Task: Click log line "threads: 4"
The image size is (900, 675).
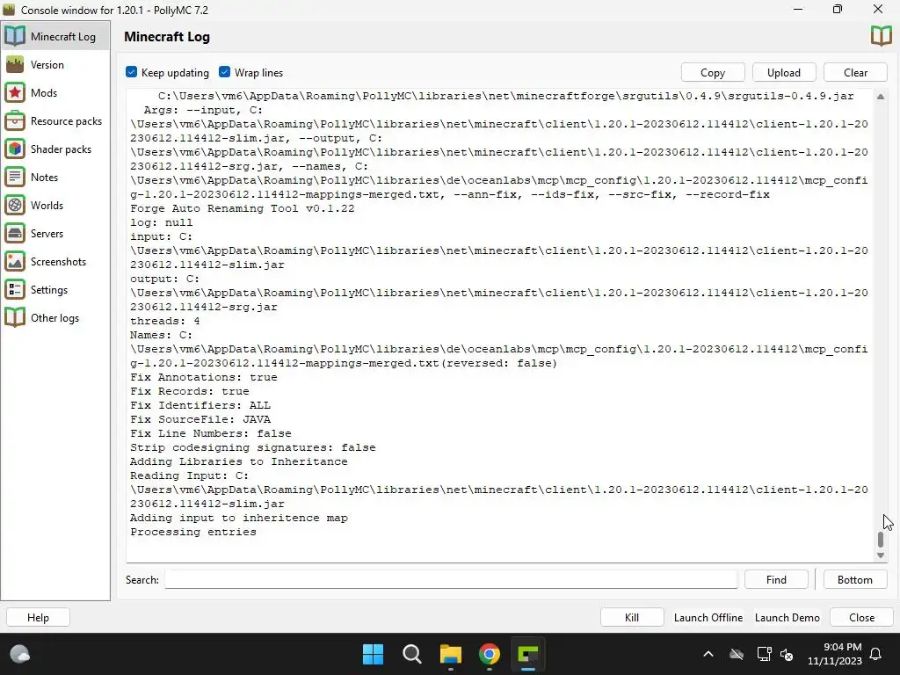Action: tap(165, 321)
